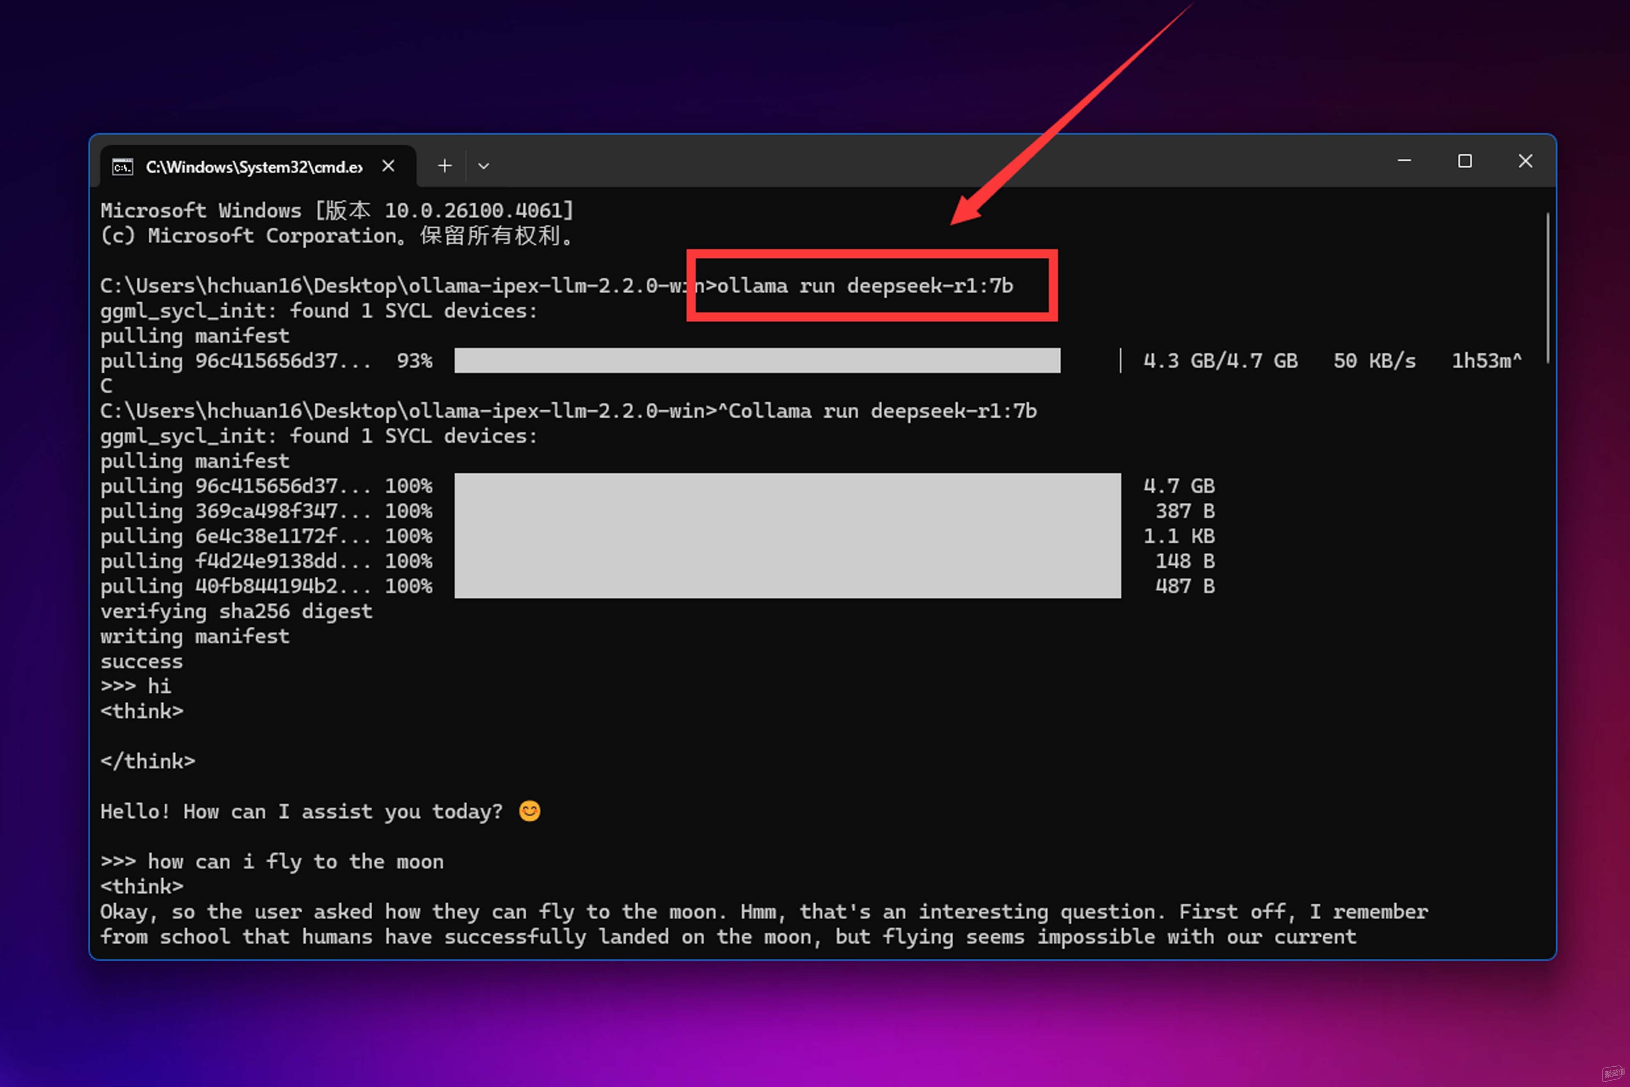
Task: Click the 'Microsoft Windows [版本 10.0.26100.4061]' line
Action: point(337,211)
